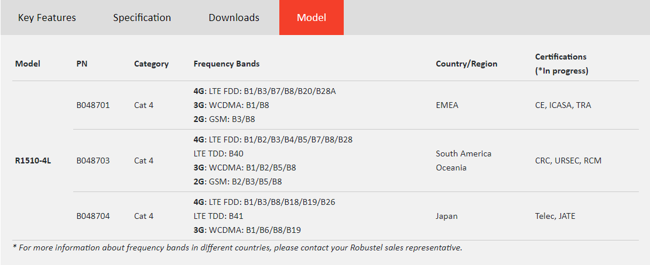Image resolution: width=650 pixels, height=265 pixels.
Task: Click the Telec, JATE certifications
Action: (x=555, y=216)
